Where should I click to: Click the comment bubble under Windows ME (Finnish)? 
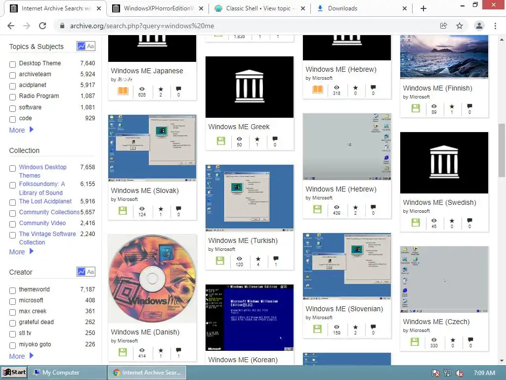click(x=469, y=106)
